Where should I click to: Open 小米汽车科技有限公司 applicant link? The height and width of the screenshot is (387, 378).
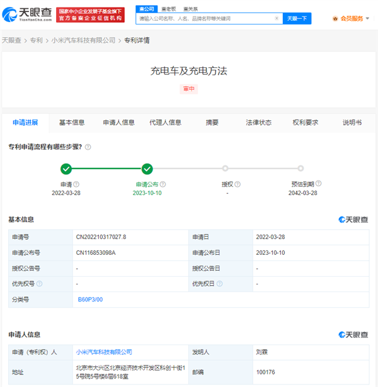pyautogui.click(x=104, y=352)
